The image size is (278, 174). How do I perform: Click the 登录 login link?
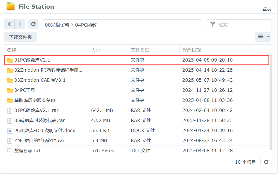click(267, 9)
